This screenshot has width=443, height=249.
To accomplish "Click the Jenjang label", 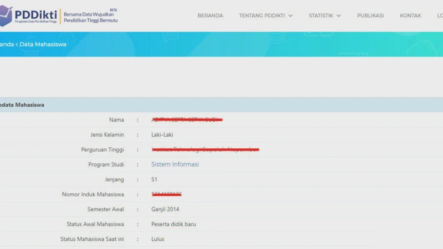I will pos(114,179).
